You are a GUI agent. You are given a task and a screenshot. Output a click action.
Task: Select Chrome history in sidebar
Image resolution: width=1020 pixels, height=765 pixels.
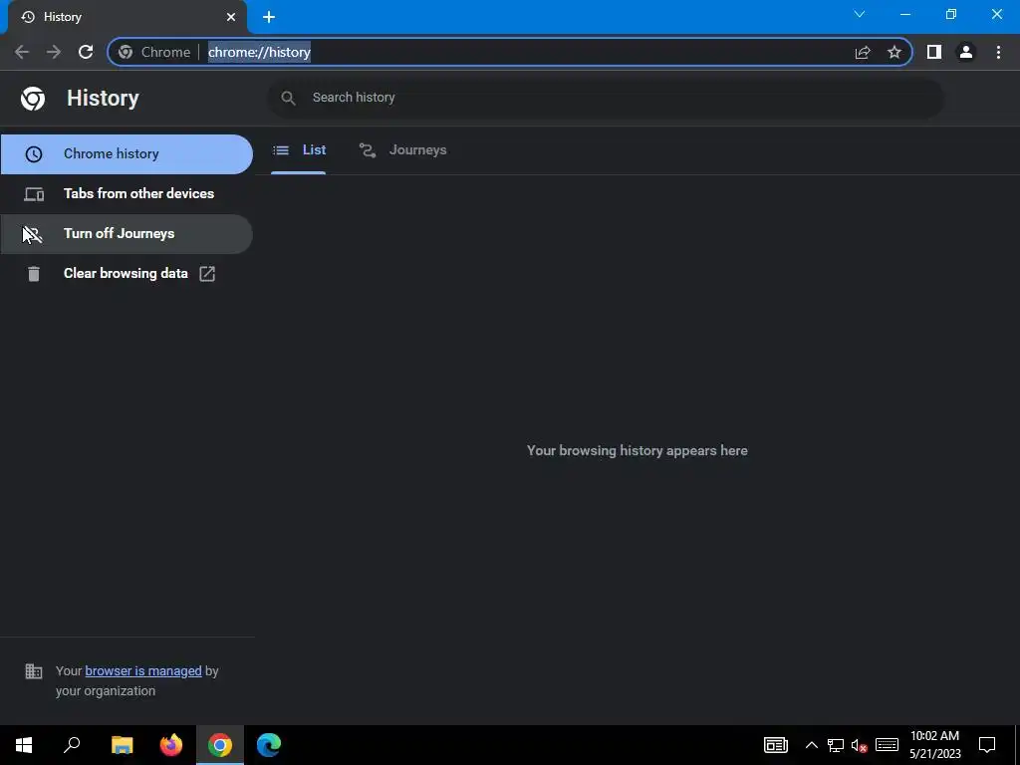[x=127, y=154]
